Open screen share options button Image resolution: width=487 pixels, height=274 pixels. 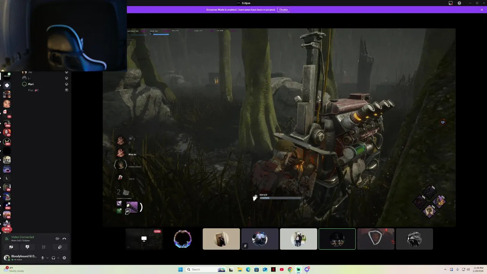[27, 247]
